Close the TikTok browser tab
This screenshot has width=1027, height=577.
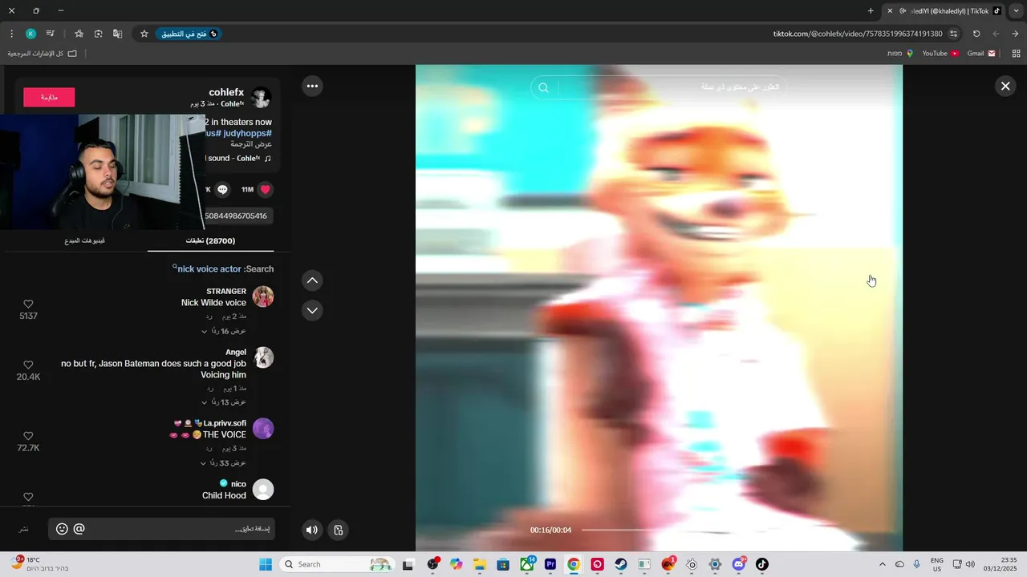click(890, 10)
